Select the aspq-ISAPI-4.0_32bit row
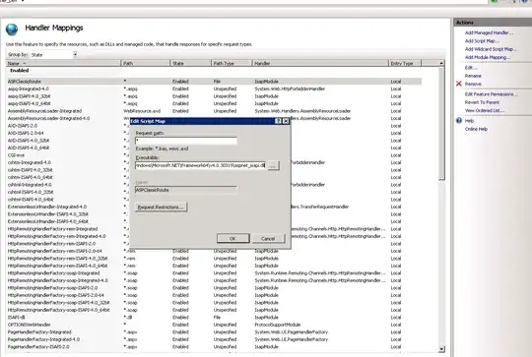The width and height of the screenshot is (532, 357). pos(215,96)
